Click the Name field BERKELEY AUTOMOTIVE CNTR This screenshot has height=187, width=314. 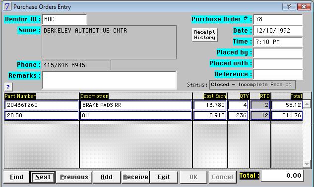pos(109,42)
